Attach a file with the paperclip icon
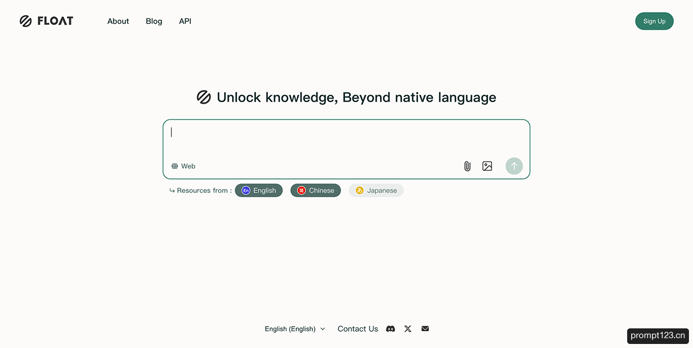This screenshot has width=693, height=348. pyautogui.click(x=467, y=166)
